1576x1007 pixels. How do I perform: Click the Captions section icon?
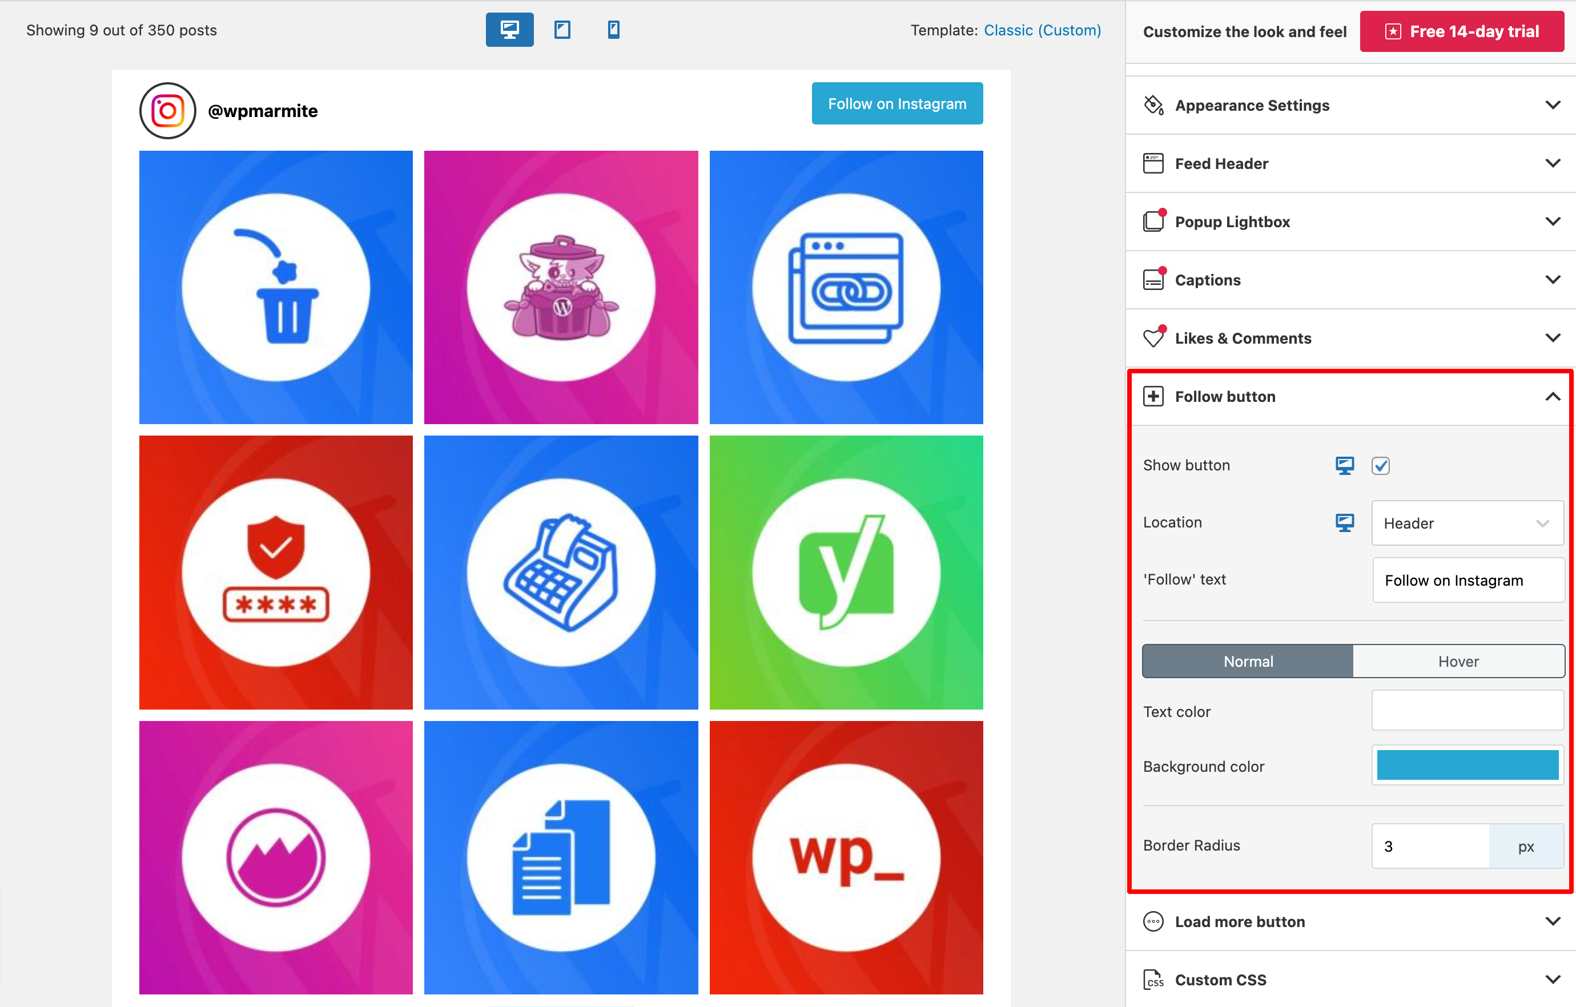point(1153,279)
